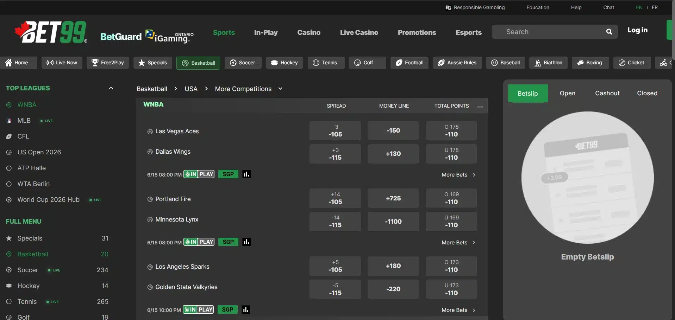Image resolution: width=675 pixels, height=320 pixels.
Task: Click the Responsible Gambling icon
Action: point(448,8)
